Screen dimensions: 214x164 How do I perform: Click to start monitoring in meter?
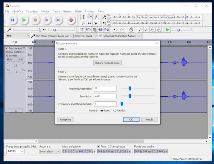155,17
